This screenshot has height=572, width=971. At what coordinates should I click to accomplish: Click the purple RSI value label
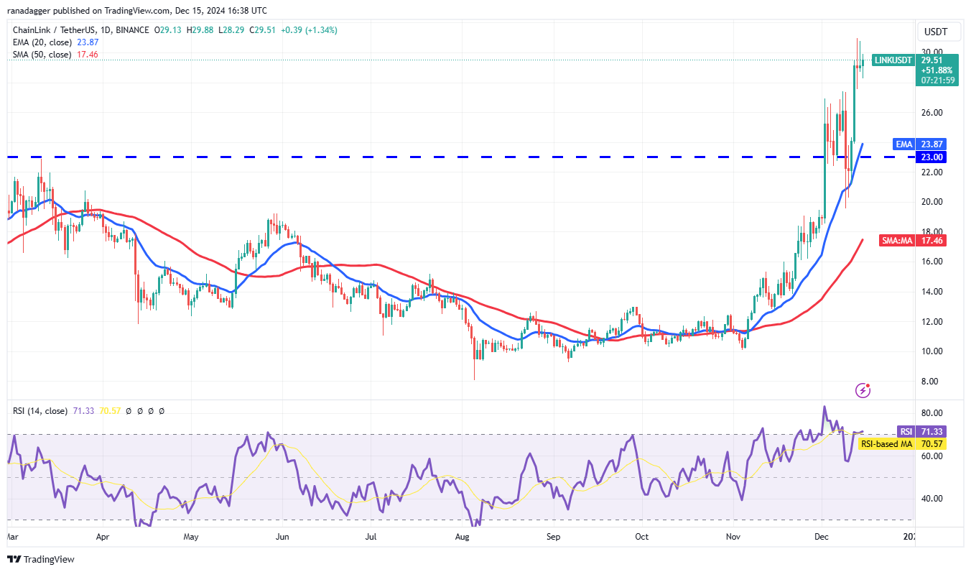tap(906, 431)
